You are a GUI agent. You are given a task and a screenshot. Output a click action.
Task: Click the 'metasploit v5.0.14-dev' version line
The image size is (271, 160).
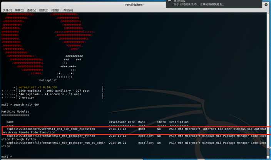(38, 87)
